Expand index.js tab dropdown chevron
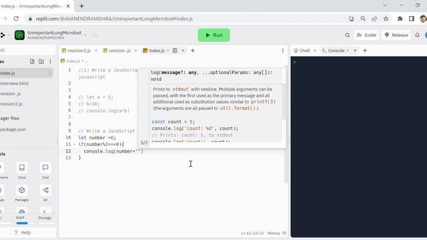Viewport: 427px width, 240px height. pos(167,51)
